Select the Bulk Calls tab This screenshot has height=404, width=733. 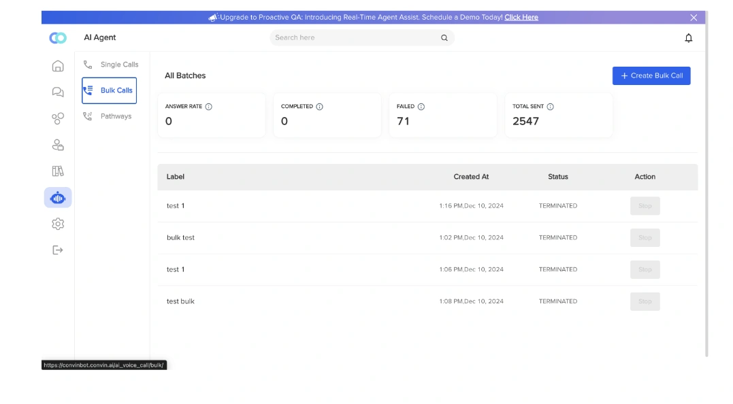click(x=113, y=90)
